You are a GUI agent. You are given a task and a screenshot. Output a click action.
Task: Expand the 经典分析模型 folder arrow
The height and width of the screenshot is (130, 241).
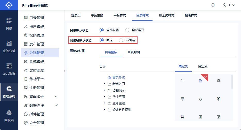104,109
